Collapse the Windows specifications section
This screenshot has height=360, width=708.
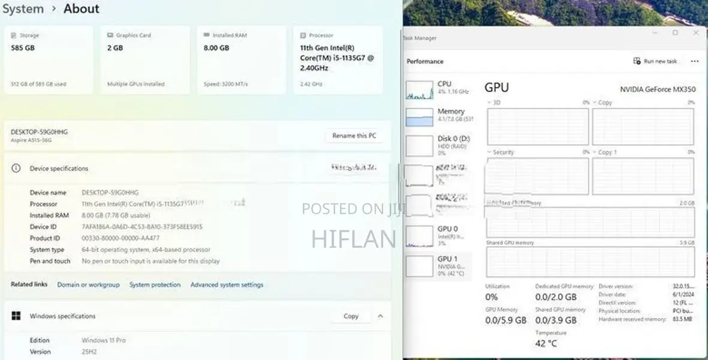[380, 316]
